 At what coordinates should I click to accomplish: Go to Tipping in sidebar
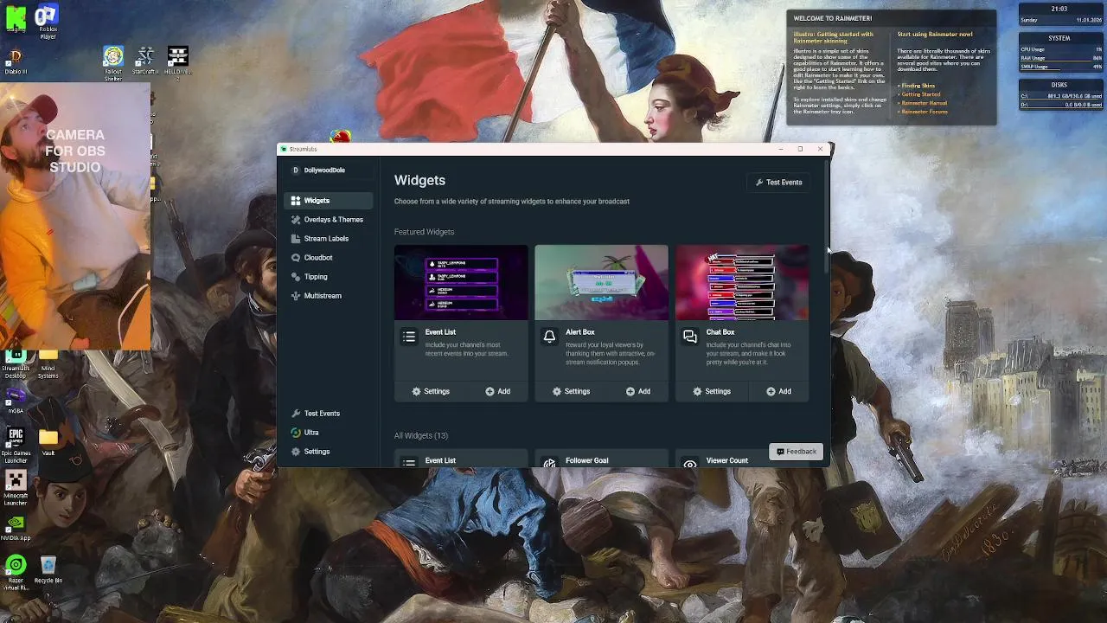(328, 277)
